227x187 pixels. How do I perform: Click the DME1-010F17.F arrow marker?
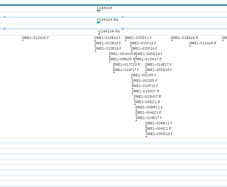coord(114,73)
